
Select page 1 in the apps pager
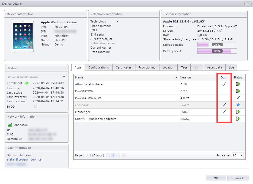113,155
